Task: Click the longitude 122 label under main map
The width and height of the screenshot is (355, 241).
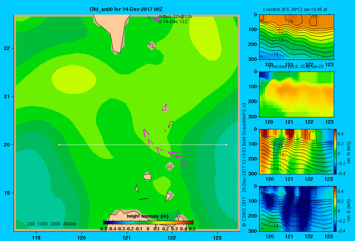Action: 172,237
